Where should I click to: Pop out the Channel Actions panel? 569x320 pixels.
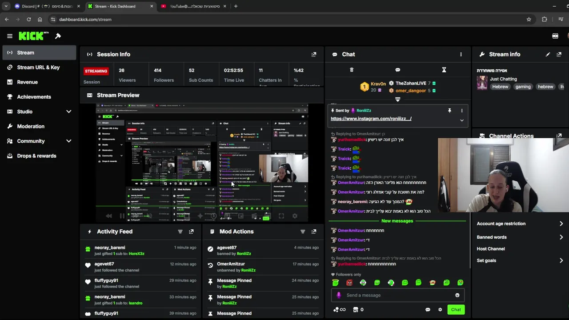click(559, 136)
